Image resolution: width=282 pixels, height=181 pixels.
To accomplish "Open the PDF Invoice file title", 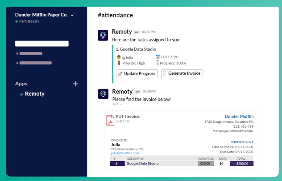I will point(128,117).
